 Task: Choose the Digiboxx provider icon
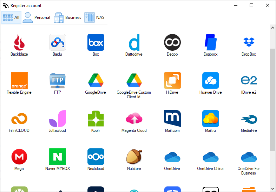(x=211, y=42)
